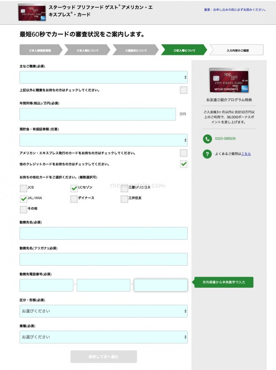Open the よくあるご質問 こちら link
The width and height of the screenshot is (276, 370).
pyautogui.click(x=246, y=154)
